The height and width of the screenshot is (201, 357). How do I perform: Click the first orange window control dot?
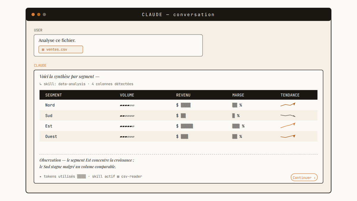[x=33, y=14]
